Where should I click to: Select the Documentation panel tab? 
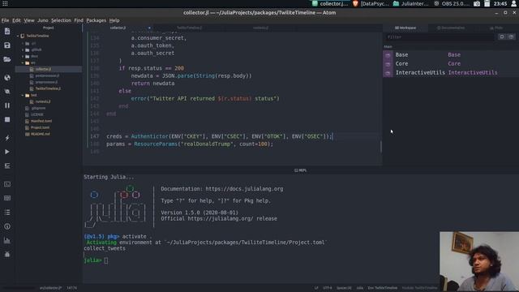(x=451, y=28)
